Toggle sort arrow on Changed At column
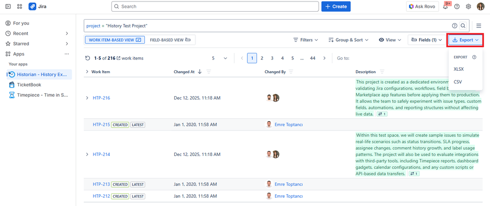 pyautogui.click(x=200, y=72)
